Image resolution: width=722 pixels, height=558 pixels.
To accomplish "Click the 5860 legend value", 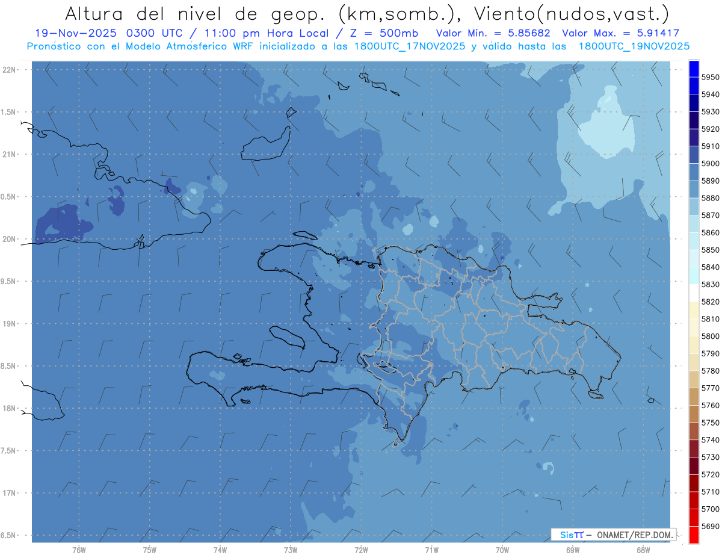I will point(710,232).
